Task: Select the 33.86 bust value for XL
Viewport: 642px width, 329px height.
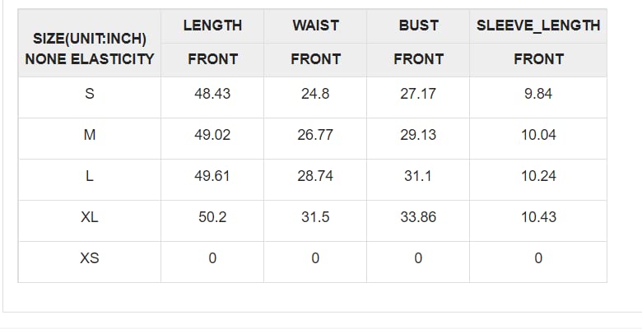Action: [418, 217]
